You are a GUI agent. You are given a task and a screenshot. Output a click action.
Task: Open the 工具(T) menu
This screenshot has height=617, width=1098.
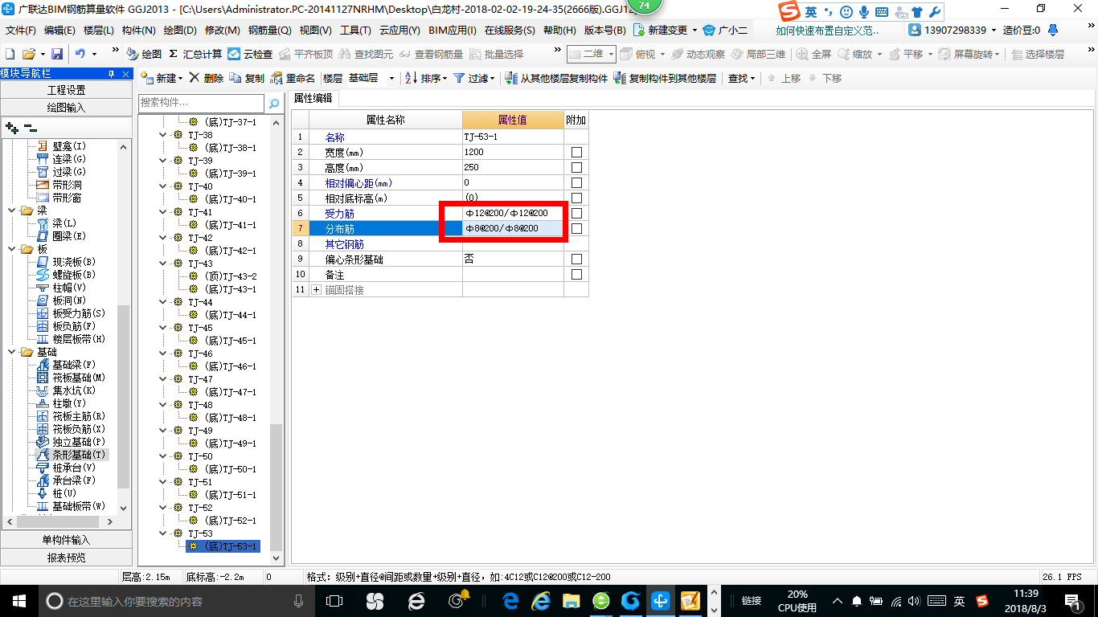355,30
